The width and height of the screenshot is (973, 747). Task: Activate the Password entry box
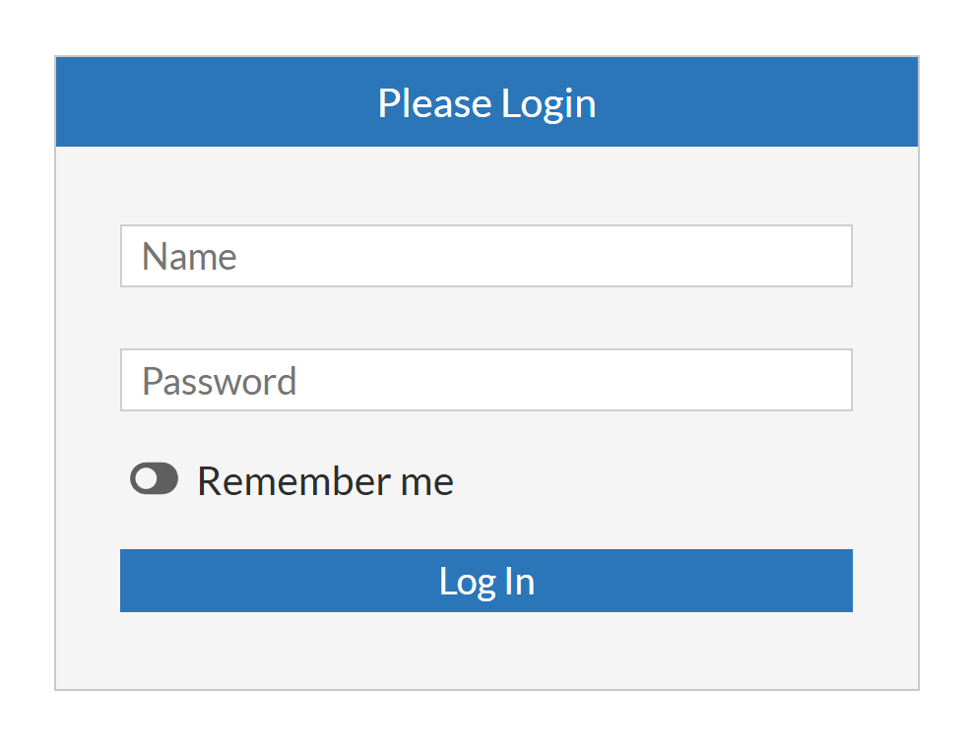[486, 380]
